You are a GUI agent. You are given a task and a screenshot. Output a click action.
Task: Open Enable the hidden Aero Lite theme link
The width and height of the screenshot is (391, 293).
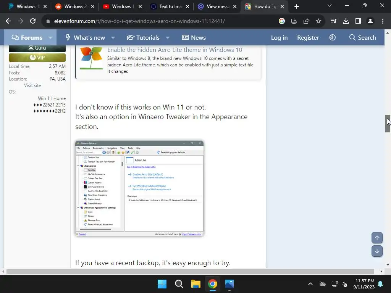[174, 50]
